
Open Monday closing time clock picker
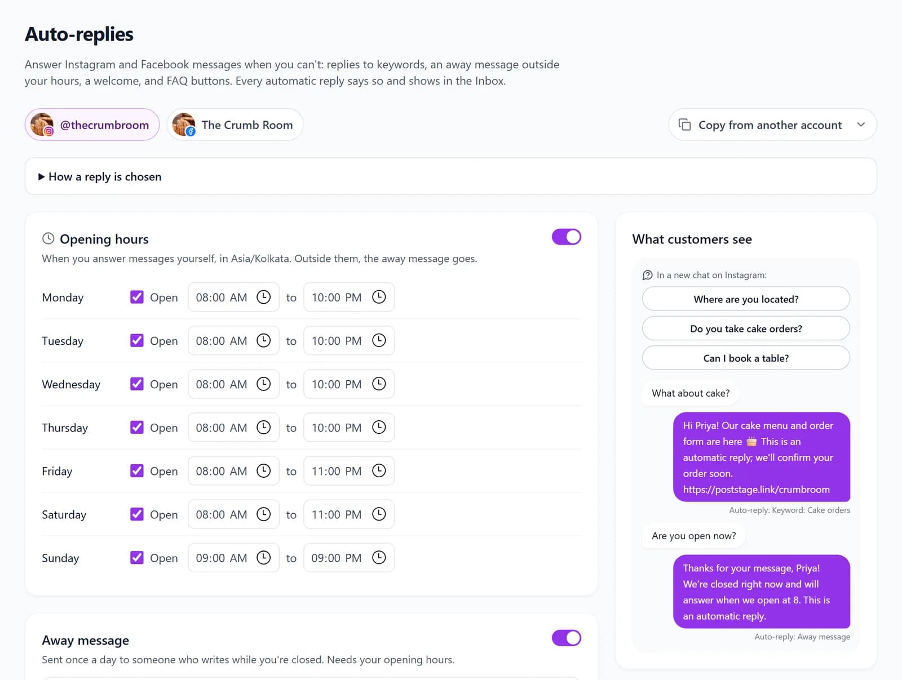pos(379,297)
